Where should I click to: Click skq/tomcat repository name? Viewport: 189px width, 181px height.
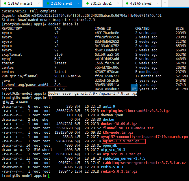pyautogui.click(x=12, y=55)
